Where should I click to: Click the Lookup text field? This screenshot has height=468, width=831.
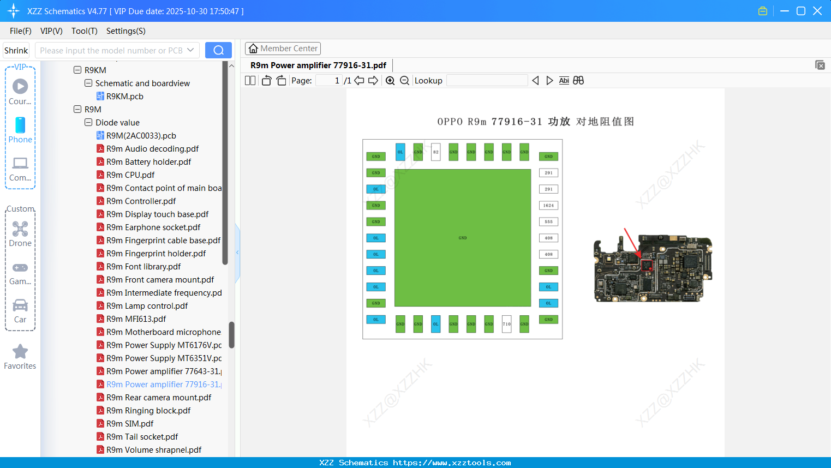[487, 81]
